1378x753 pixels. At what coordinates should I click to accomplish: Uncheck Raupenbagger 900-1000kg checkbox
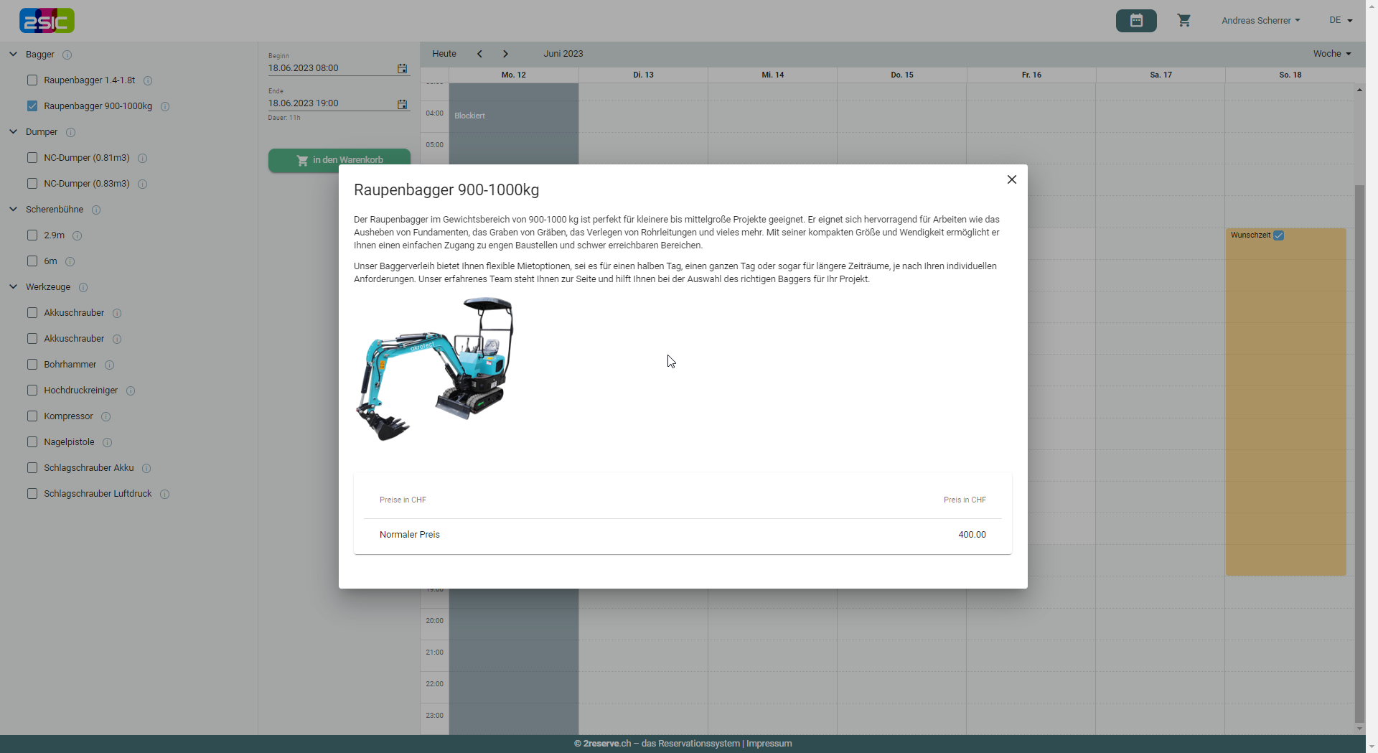click(32, 106)
